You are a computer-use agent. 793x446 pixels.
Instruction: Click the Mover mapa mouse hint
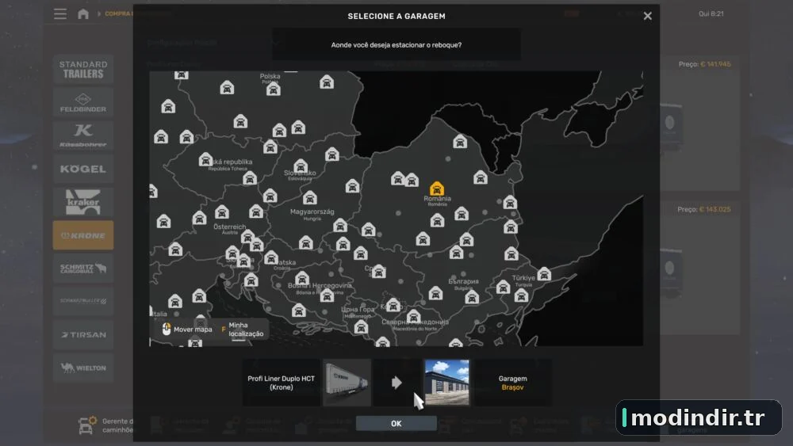click(187, 330)
